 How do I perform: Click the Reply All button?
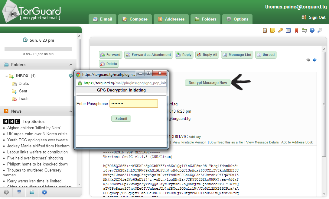coord(207,55)
